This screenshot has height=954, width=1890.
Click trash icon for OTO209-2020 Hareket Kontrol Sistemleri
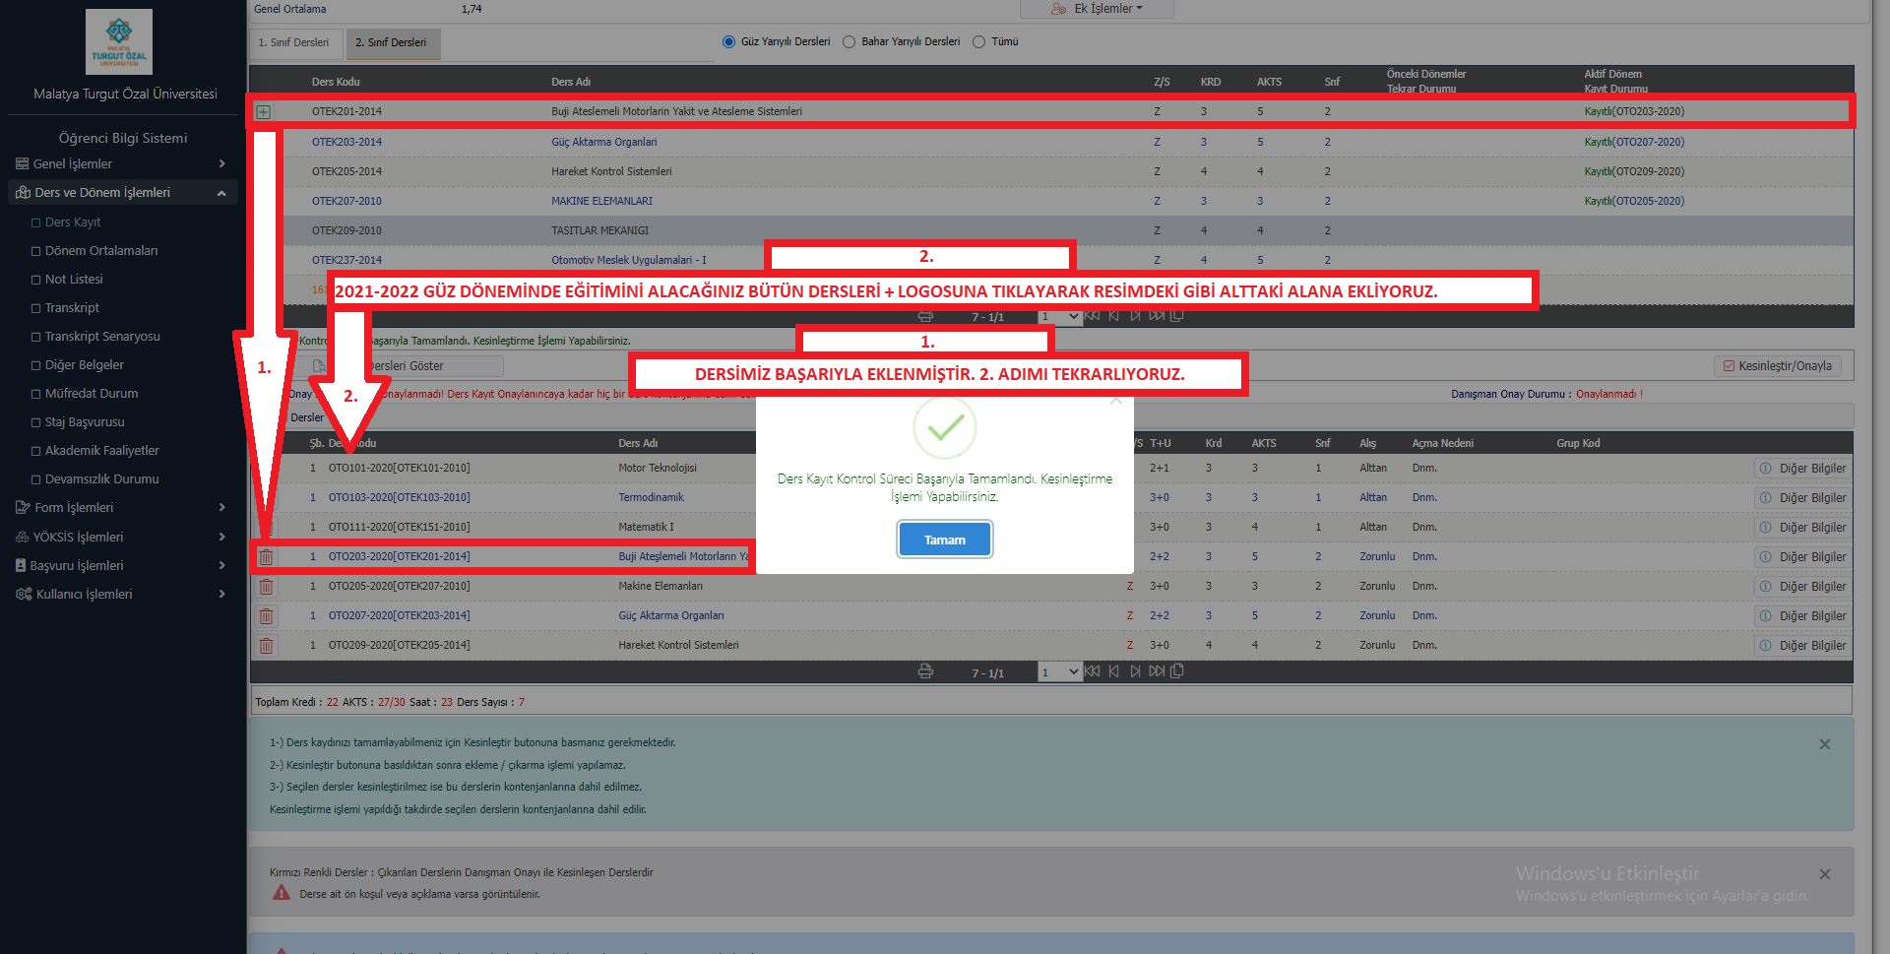pyautogui.click(x=266, y=646)
